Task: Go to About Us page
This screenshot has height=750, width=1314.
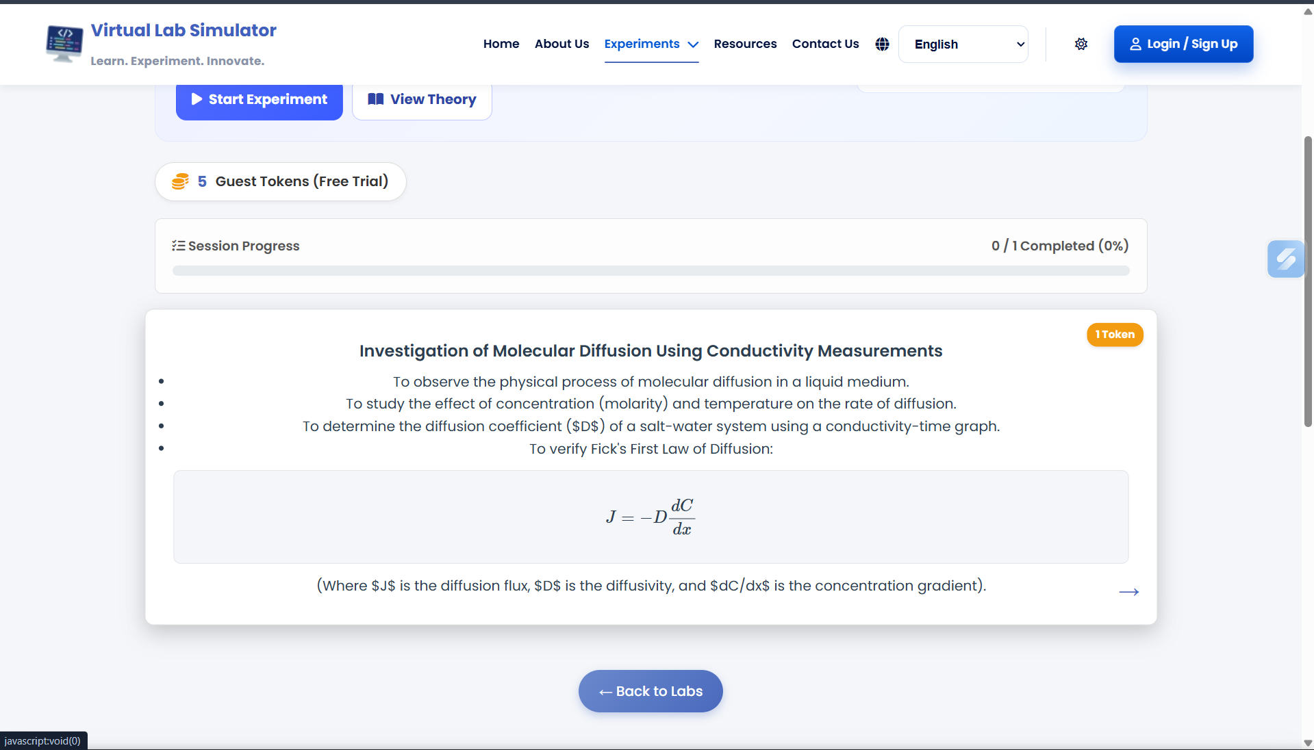Action: click(561, 44)
